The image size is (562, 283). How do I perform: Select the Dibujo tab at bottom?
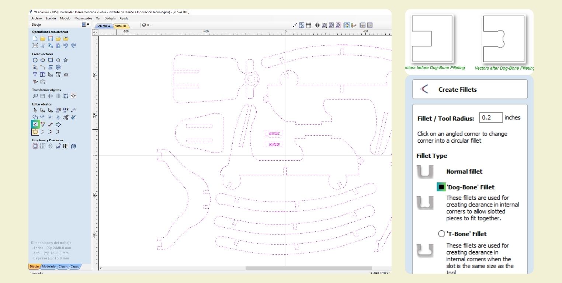pyautogui.click(x=34, y=266)
